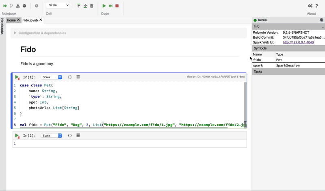Close the Fido.ipynb tab

click(41, 20)
